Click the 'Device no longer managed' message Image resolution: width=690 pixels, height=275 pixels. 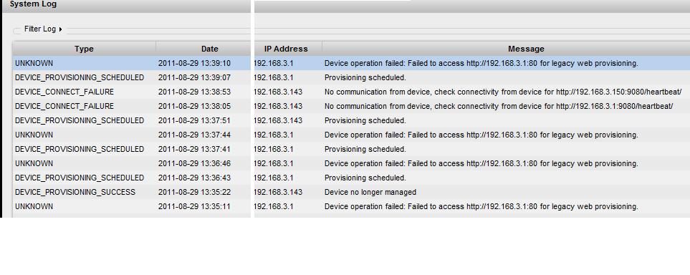(x=370, y=192)
